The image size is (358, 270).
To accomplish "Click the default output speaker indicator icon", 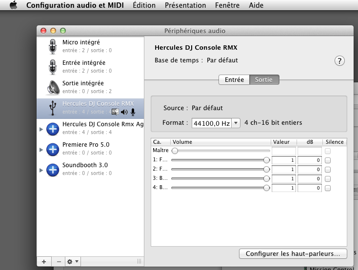I will click(124, 112).
